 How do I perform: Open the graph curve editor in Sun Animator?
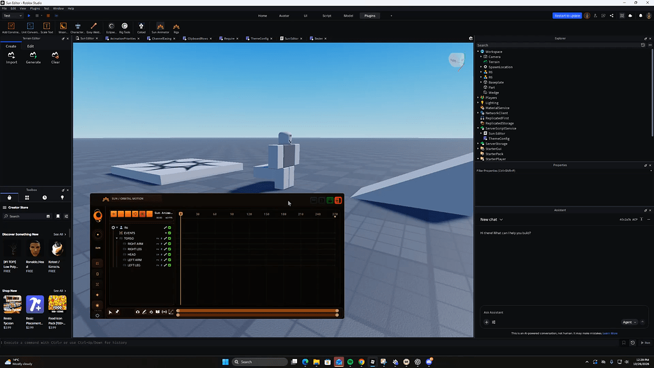click(171, 312)
